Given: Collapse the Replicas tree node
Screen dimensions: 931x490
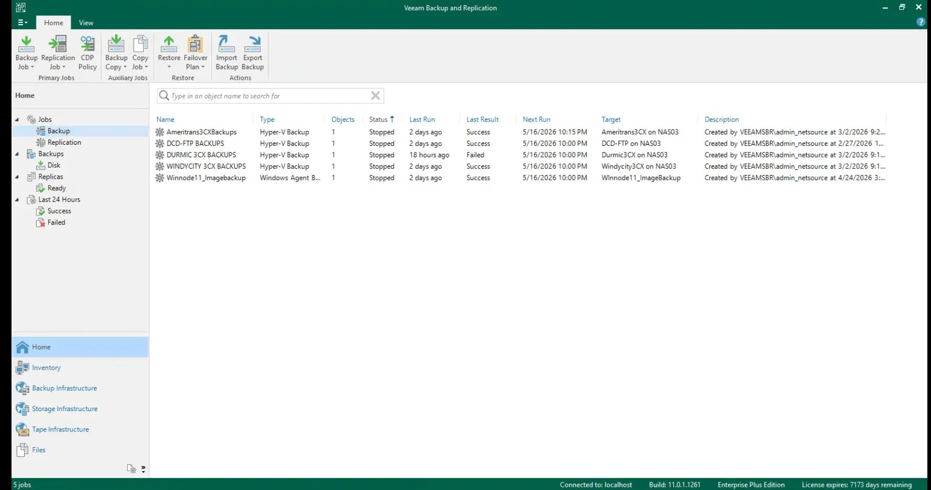Looking at the screenshot, I should point(17,177).
